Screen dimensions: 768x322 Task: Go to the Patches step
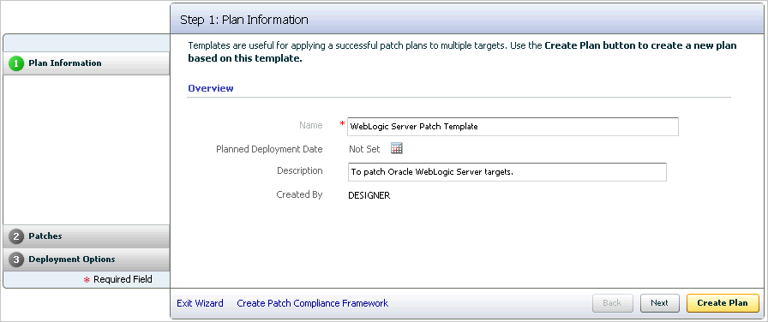pos(87,236)
